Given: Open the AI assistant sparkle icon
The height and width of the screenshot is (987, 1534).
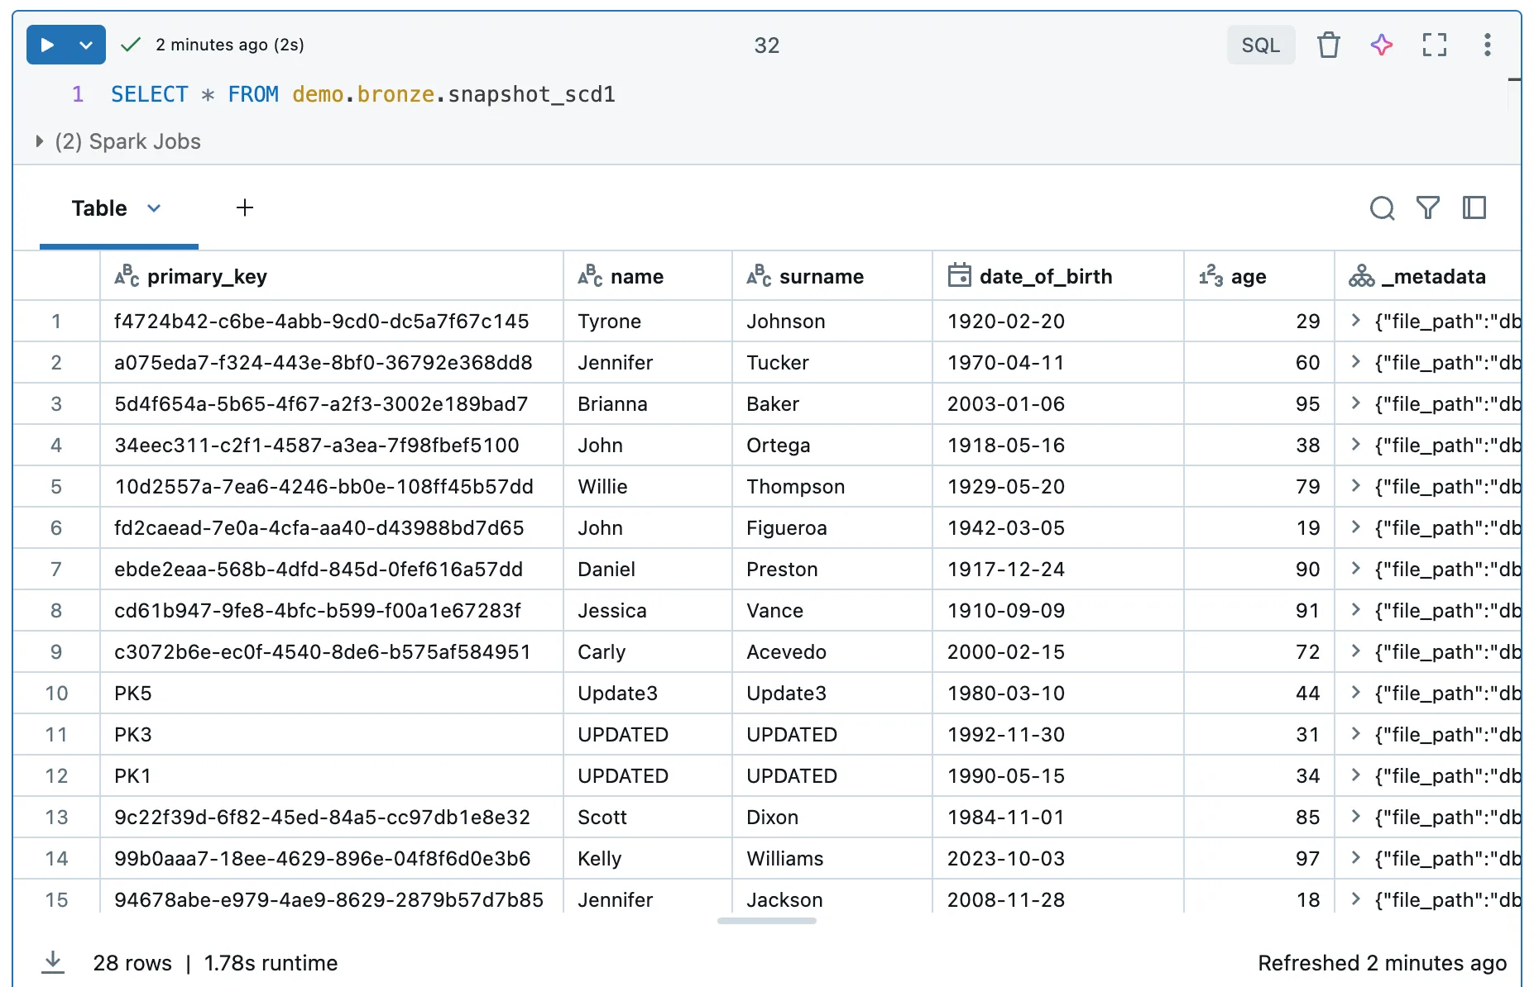Looking at the screenshot, I should [1381, 45].
